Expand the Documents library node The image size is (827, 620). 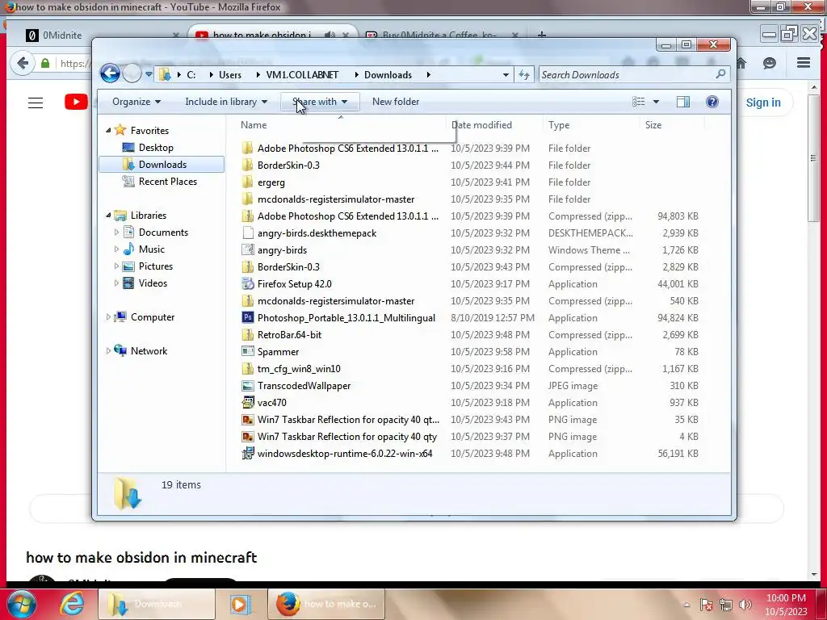point(116,232)
